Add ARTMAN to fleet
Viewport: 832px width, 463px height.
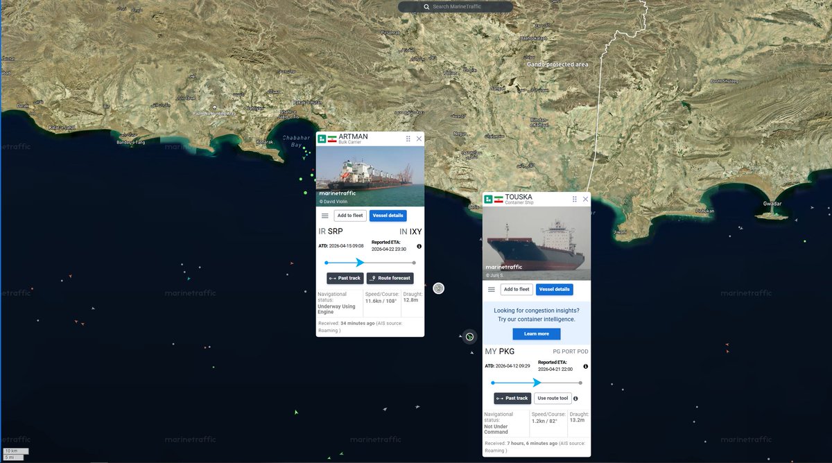[x=350, y=216]
